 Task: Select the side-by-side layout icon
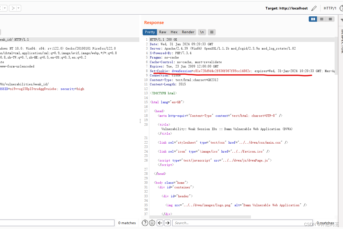click(313, 19)
